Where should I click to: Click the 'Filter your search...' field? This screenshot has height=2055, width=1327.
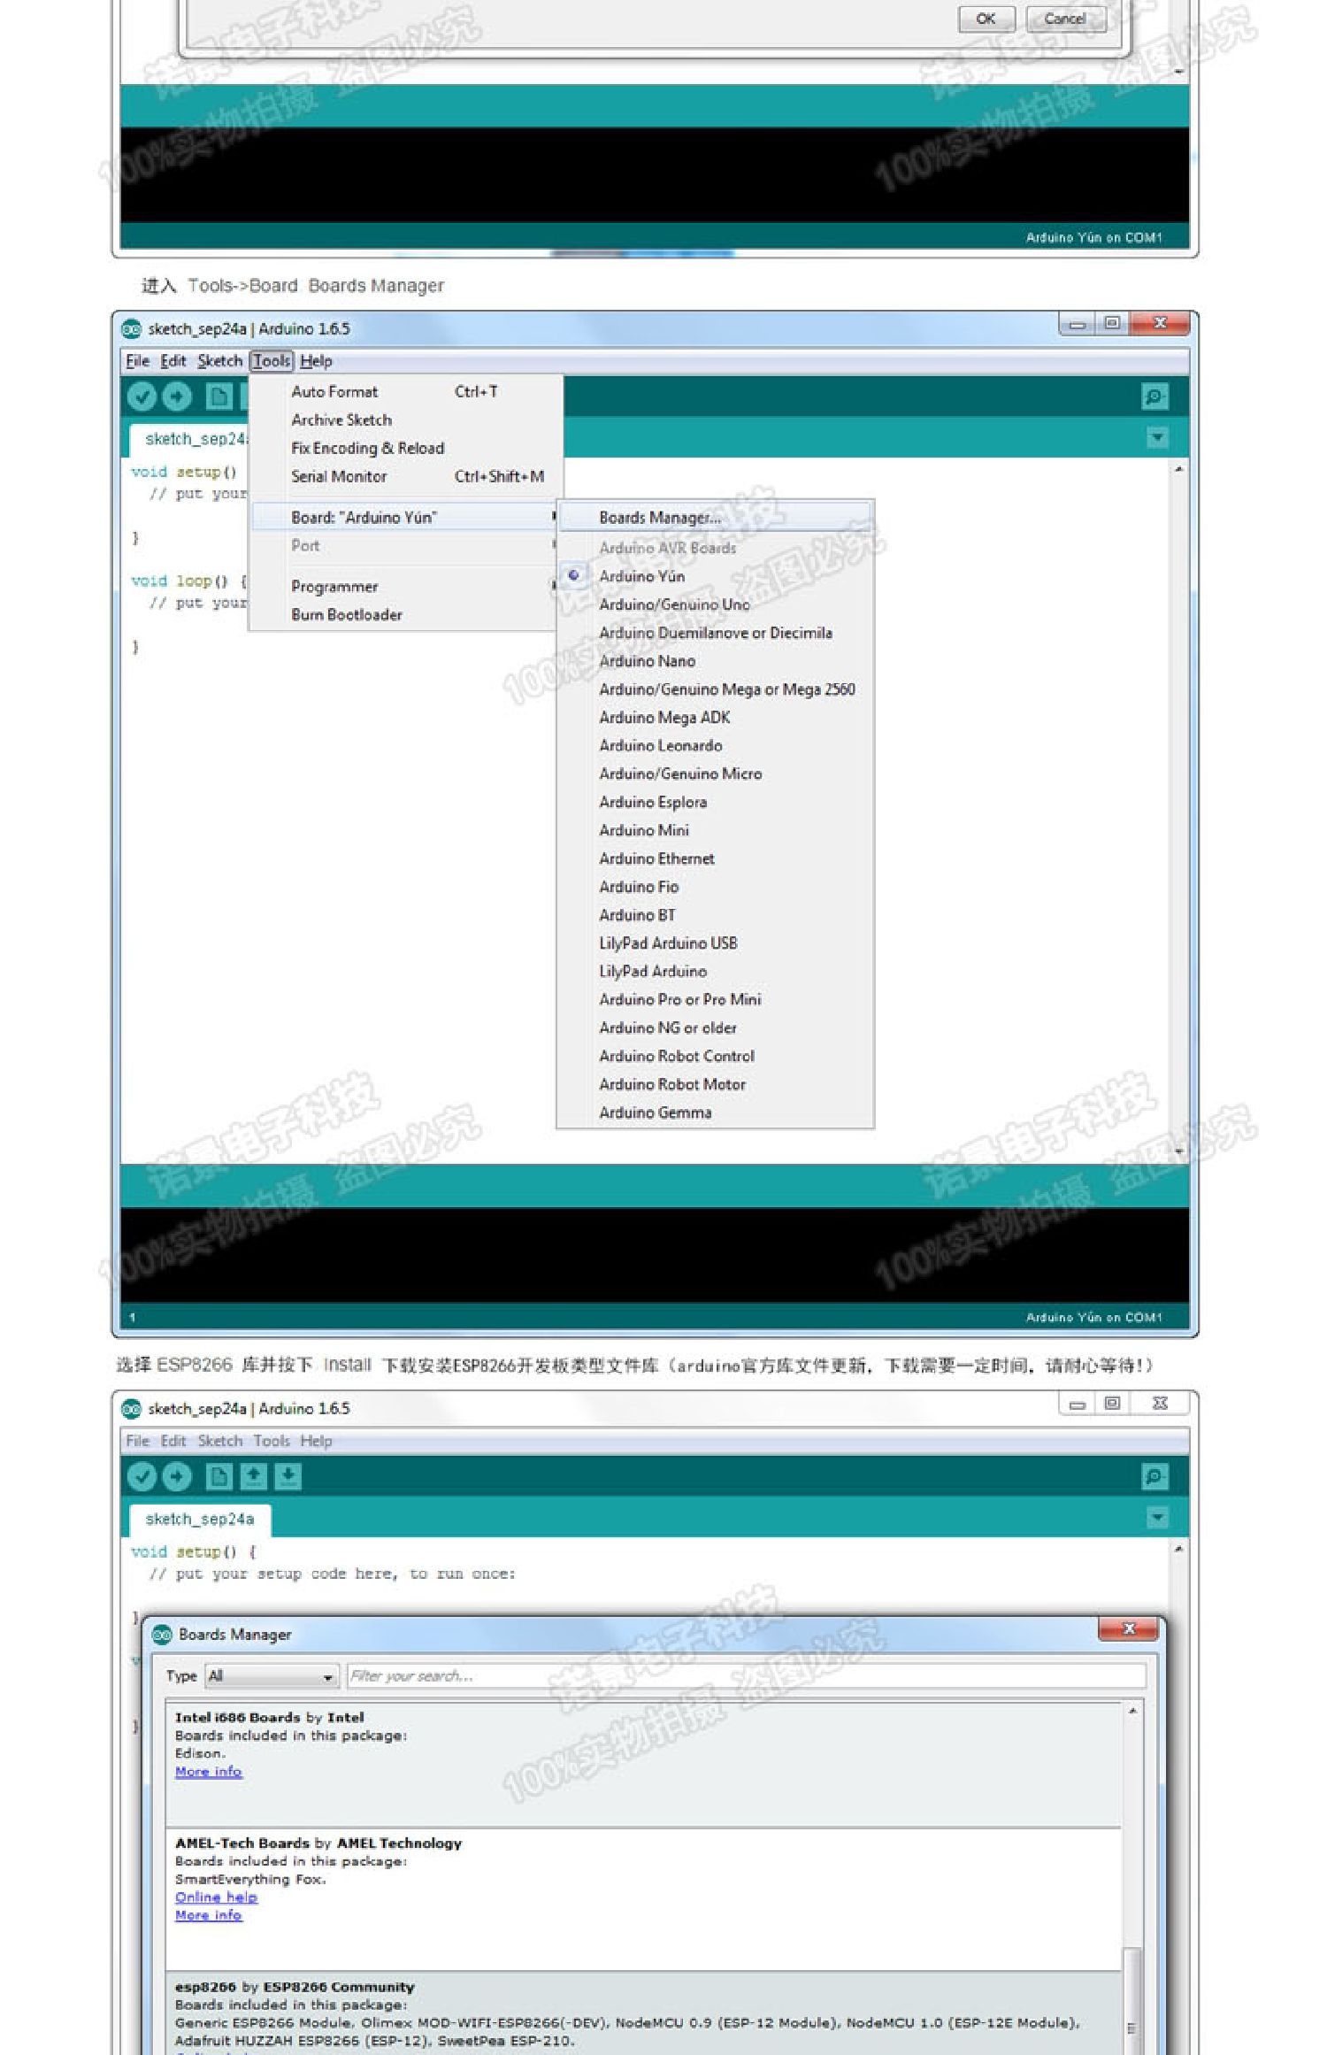746,1676
